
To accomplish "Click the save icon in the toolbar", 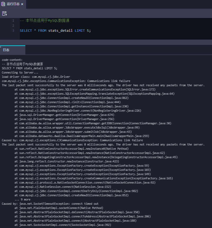I will click(4, 13).
